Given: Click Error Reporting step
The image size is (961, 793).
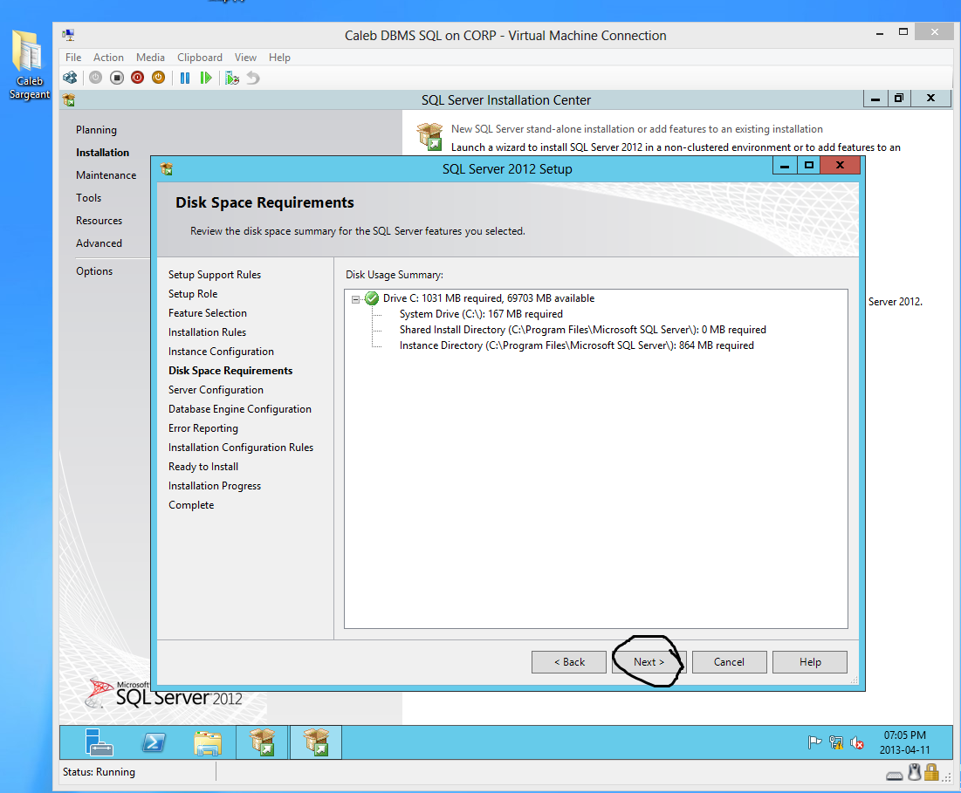Looking at the screenshot, I should (202, 428).
